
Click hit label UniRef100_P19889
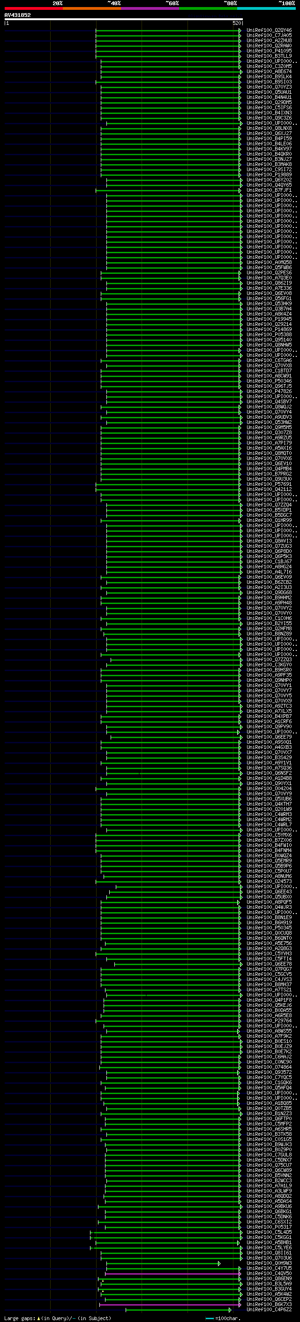click(x=269, y=174)
